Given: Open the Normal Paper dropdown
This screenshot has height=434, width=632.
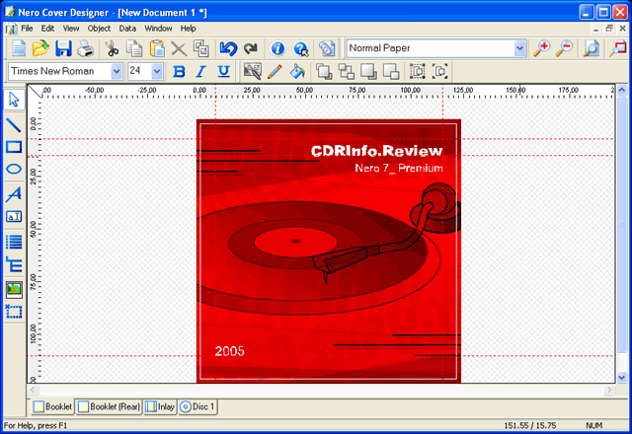Looking at the screenshot, I should [x=520, y=48].
